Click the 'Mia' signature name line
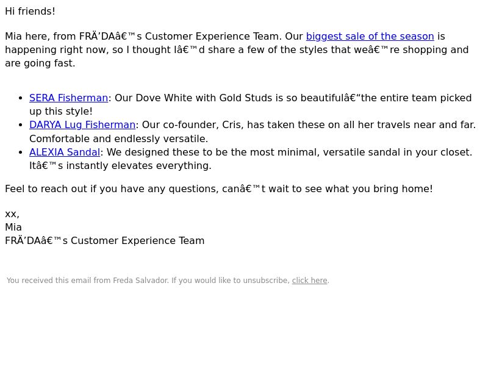The width and height of the screenshot is (488, 366). point(13,227)
